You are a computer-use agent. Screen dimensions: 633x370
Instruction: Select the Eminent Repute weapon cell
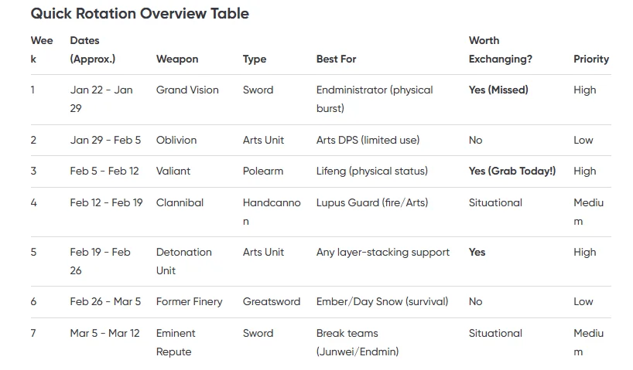point(176,342)
